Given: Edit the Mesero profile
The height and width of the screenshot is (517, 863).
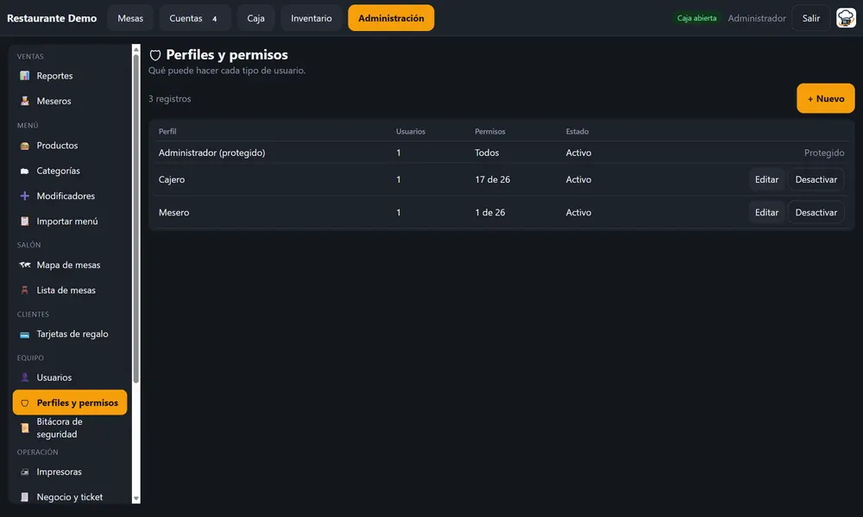Looking at the screenshot, I should coord(766,213).
